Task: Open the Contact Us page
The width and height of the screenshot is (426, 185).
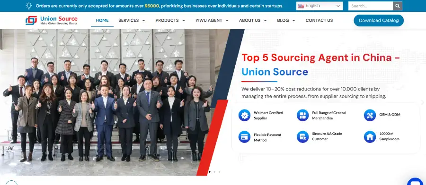Action: coord(319,20)
